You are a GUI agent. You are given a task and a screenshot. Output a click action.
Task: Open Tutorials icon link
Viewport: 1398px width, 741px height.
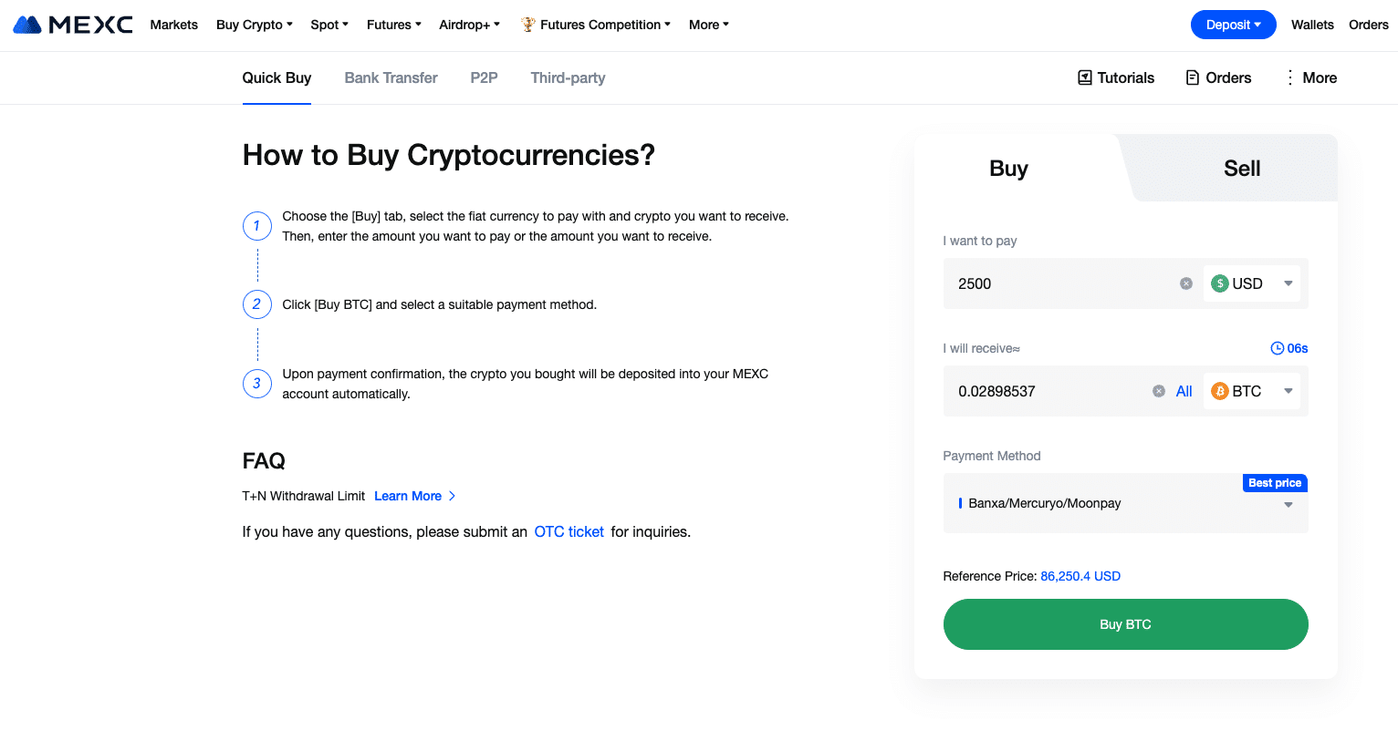[x=1085, y=77]
